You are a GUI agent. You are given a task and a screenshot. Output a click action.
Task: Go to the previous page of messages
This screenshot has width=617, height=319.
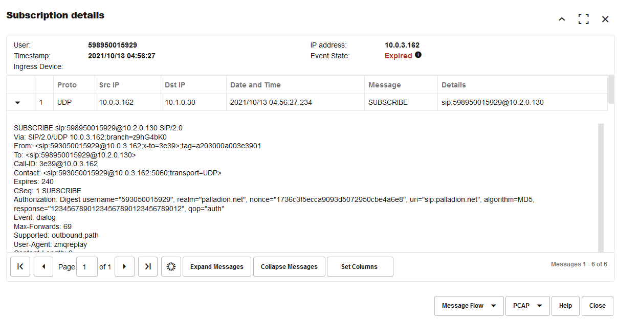(x=43, y=266)
